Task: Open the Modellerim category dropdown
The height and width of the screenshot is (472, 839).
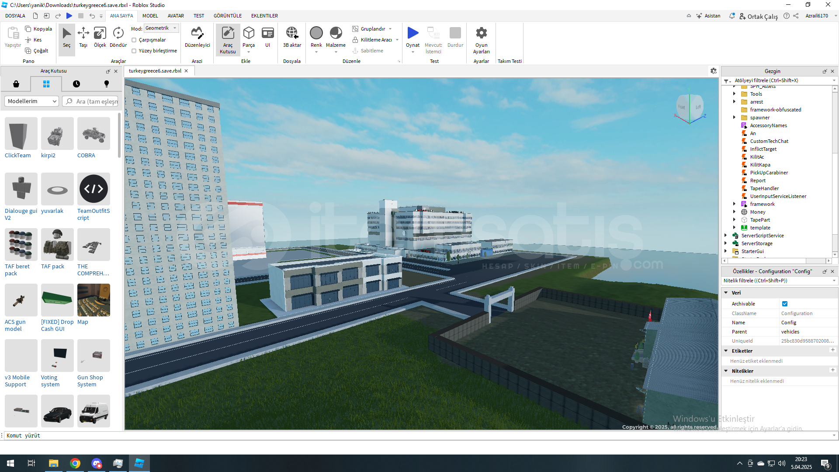Action: (31, 101)
